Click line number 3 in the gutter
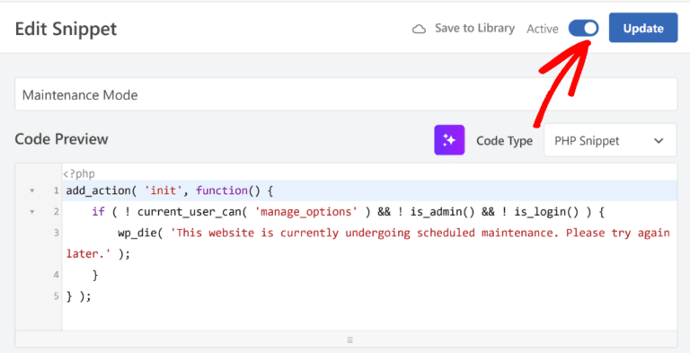The image size is (690, 353). tap(56, 233)
